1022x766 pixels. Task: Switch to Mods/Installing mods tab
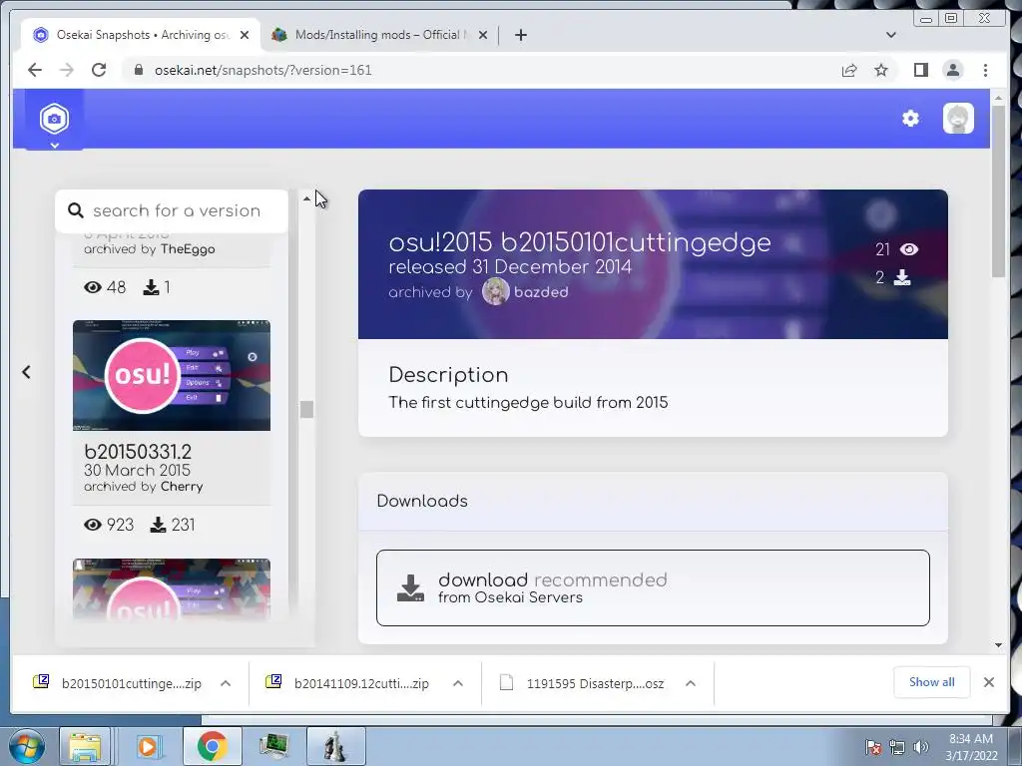click(379, 35)
